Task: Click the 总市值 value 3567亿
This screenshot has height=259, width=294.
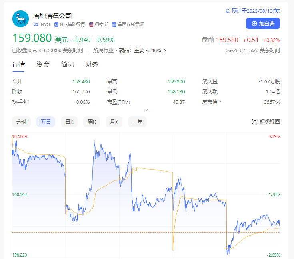Action: pos(272,102)
